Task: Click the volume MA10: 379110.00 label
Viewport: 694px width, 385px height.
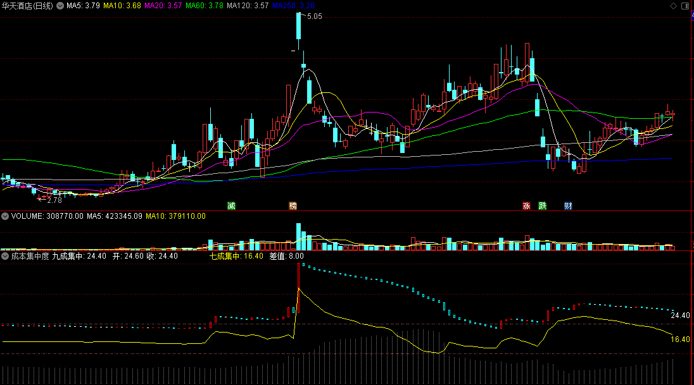Action: tap(175, 216)
